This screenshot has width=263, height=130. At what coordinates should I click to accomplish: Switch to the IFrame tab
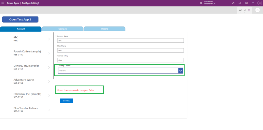coord(104,29)
